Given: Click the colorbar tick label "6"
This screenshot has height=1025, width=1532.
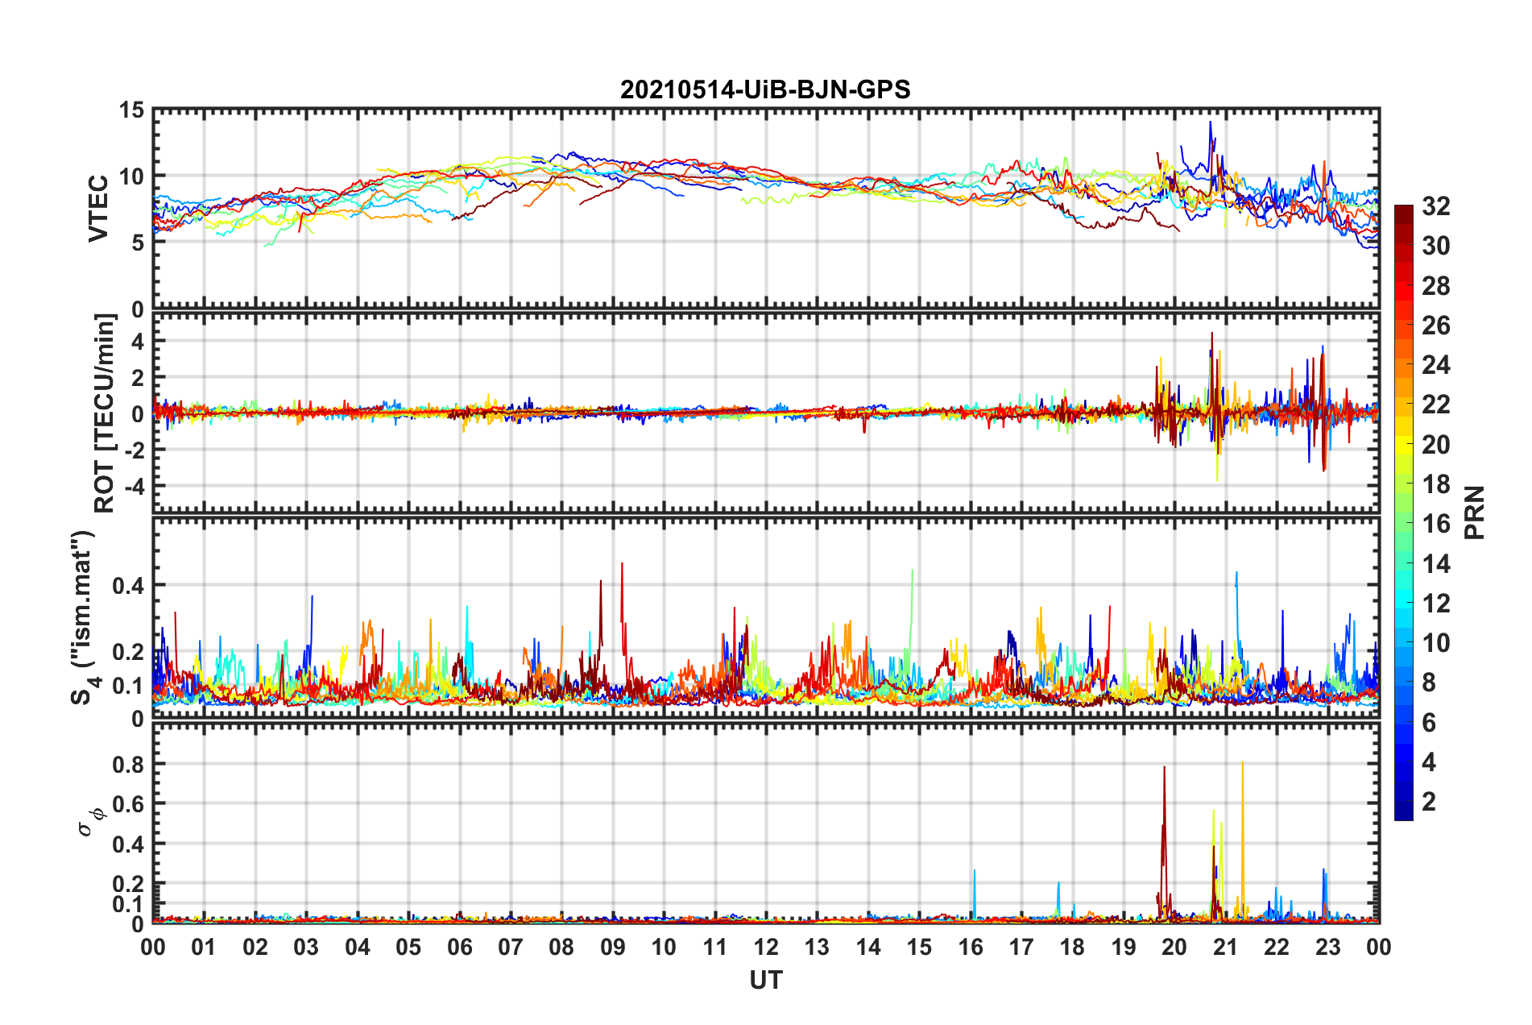Looking at the screenshot, I should (x=1430, y=723).
